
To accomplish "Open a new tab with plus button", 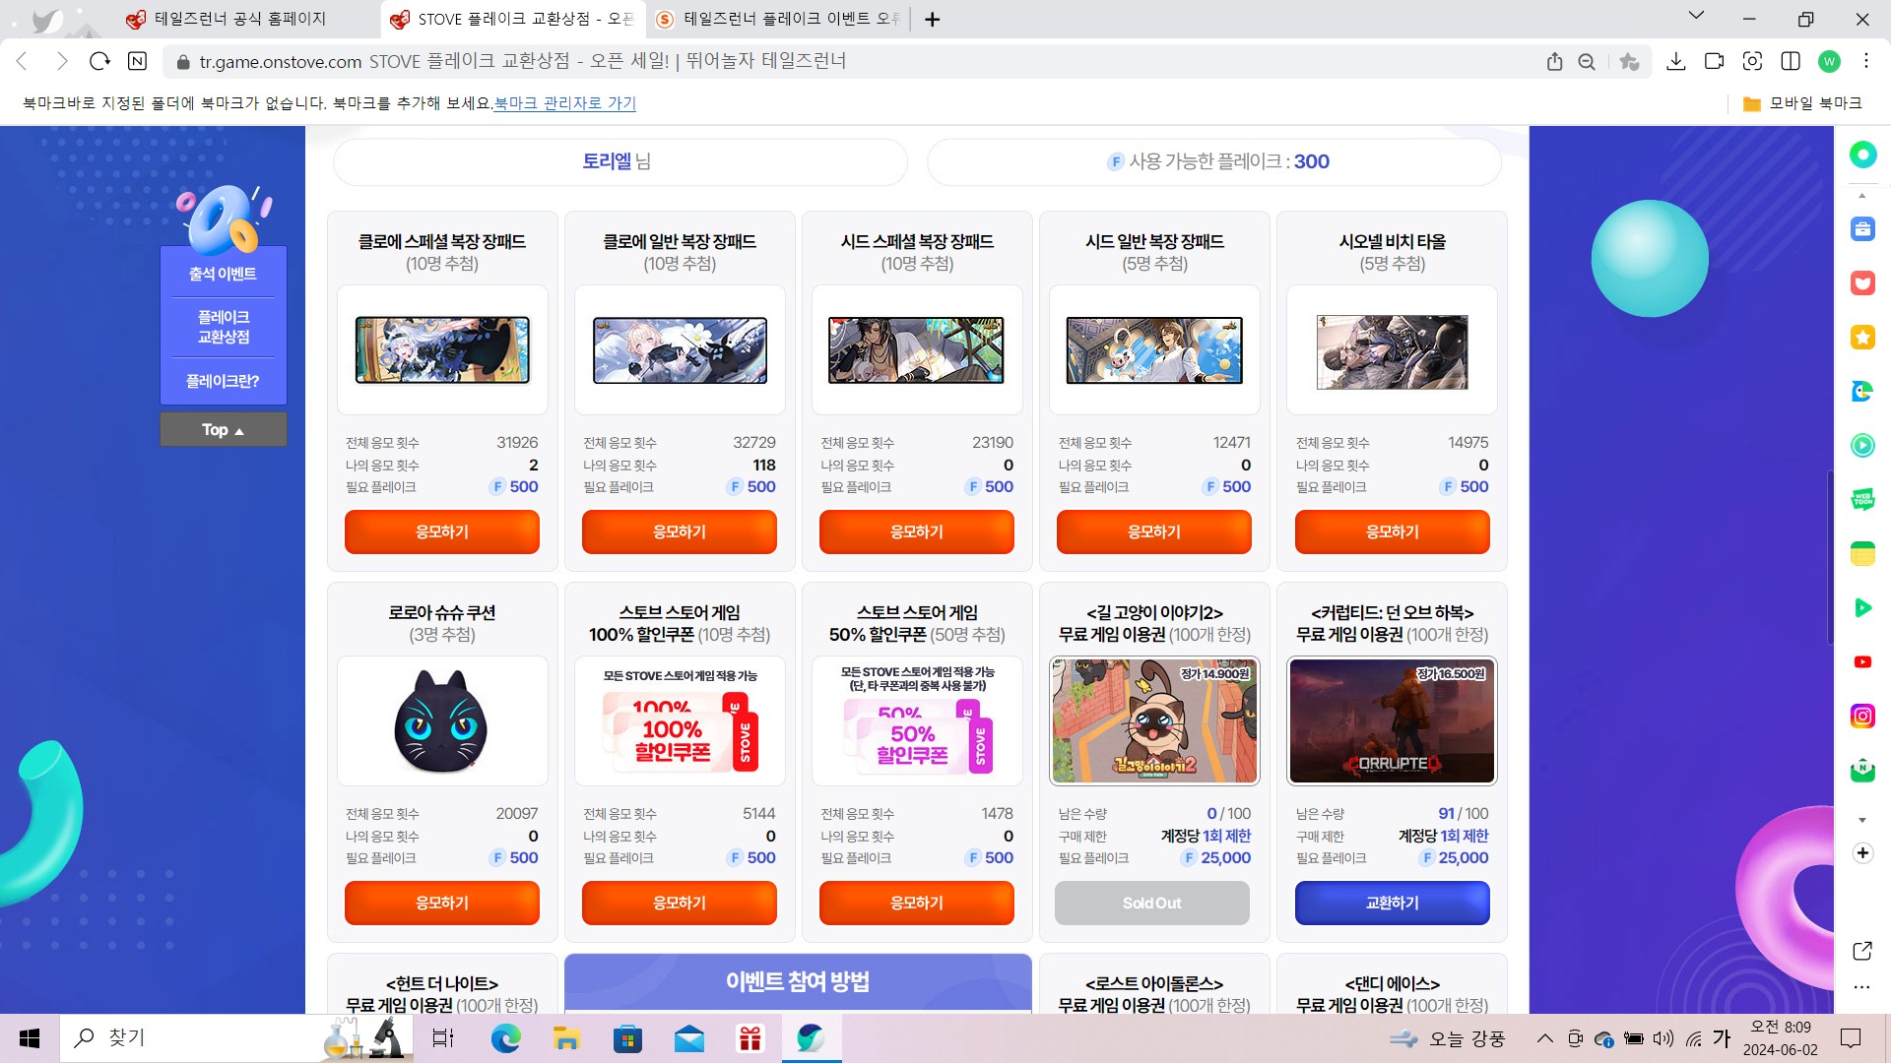I will pyautogui.click(x=932, y=19).
